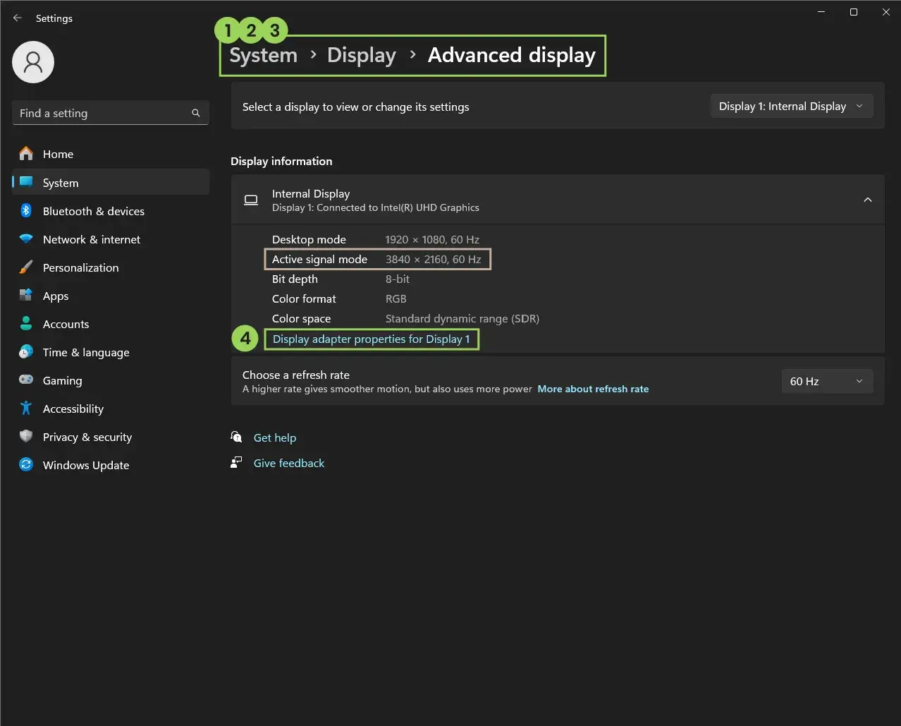Viewport: 901px width, 726px height.
Task: Open the 60 Hz refresh rate dropdown
Action: [x=827, y=381]
